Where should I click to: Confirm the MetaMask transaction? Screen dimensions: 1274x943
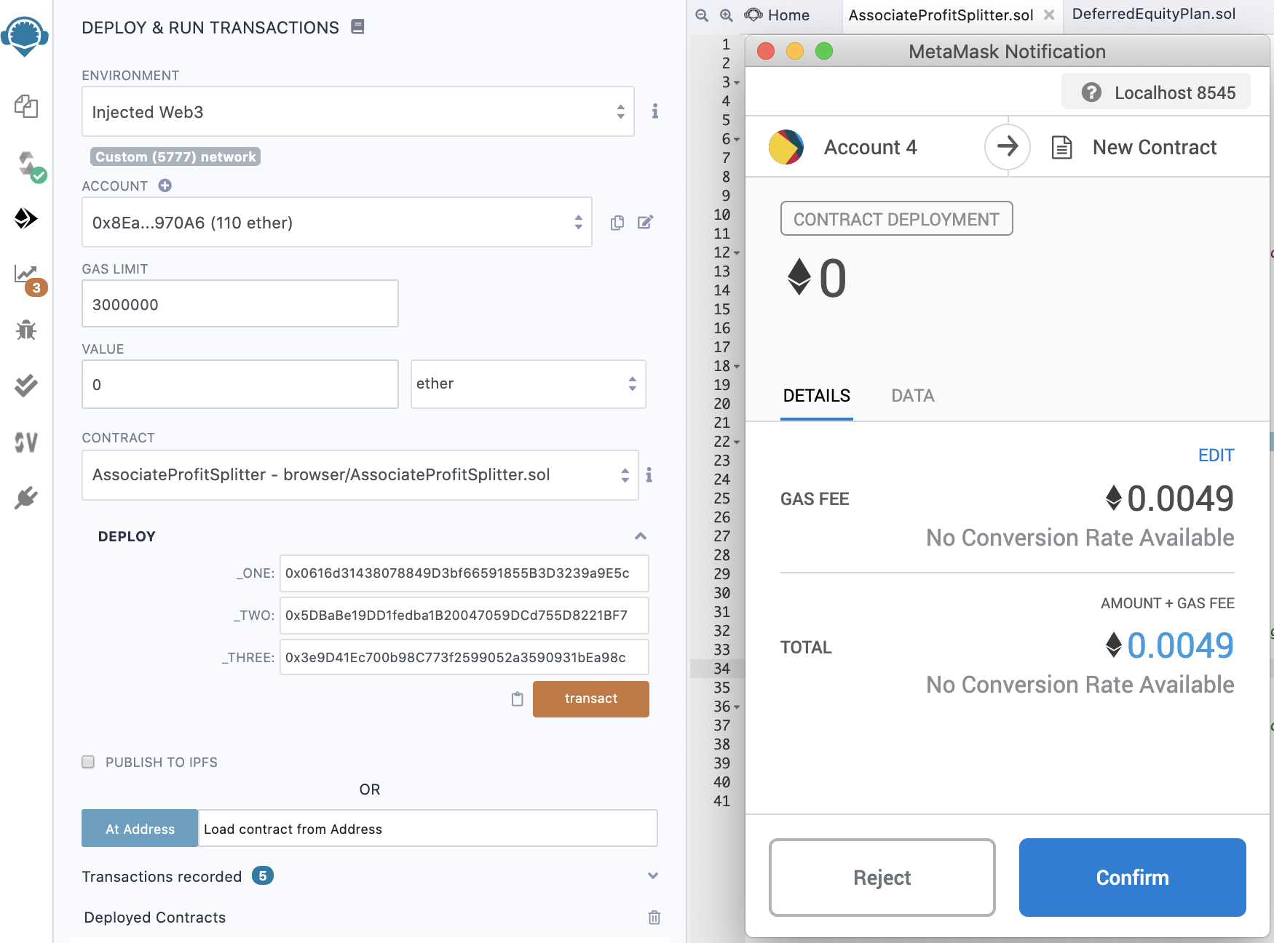1133,878
